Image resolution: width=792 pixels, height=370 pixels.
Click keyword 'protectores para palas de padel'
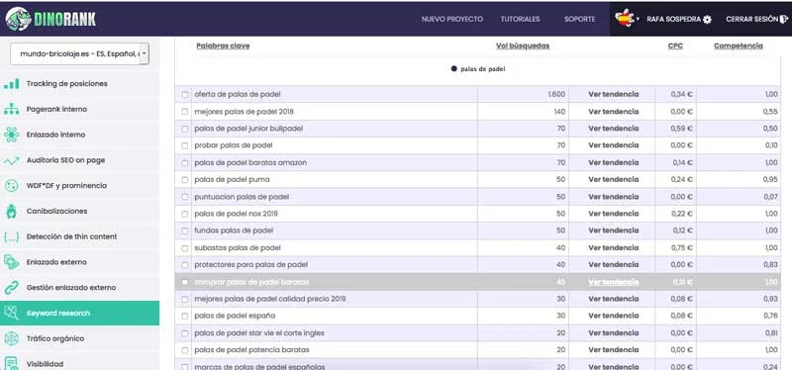(250, 265)
